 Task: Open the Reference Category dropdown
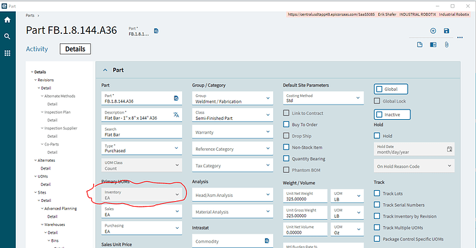[x=232, y=149]
